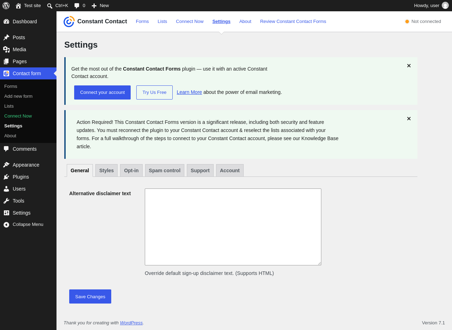Click the Save Changes button
This screenshot has width=452, height=330.
(90, 296)
